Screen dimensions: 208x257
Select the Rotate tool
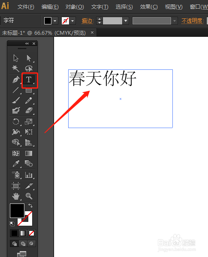point(16,122)
